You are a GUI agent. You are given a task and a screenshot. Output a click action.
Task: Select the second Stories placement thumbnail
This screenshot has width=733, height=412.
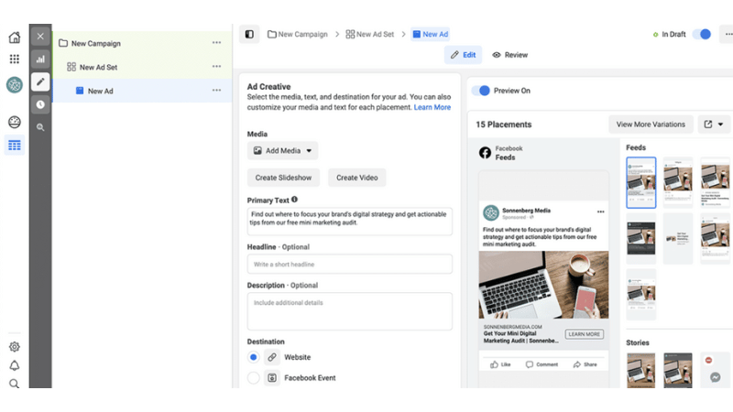click(x=678, y=371)
